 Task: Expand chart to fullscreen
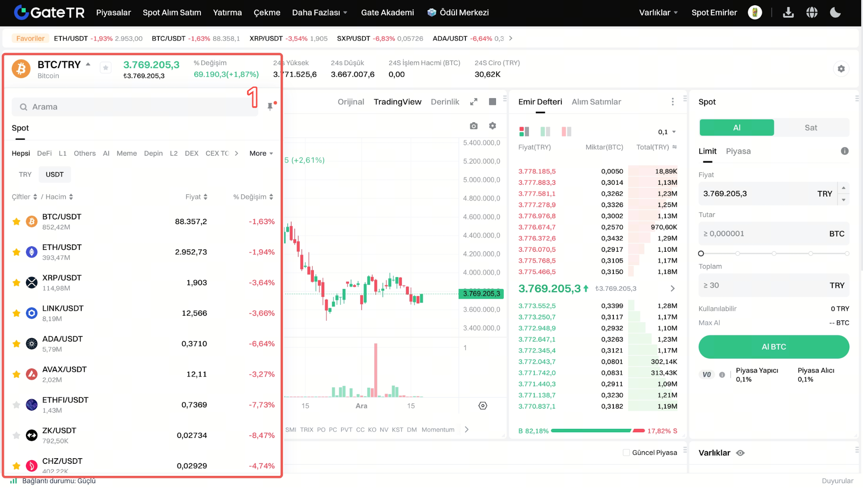[x=474, y=102]
